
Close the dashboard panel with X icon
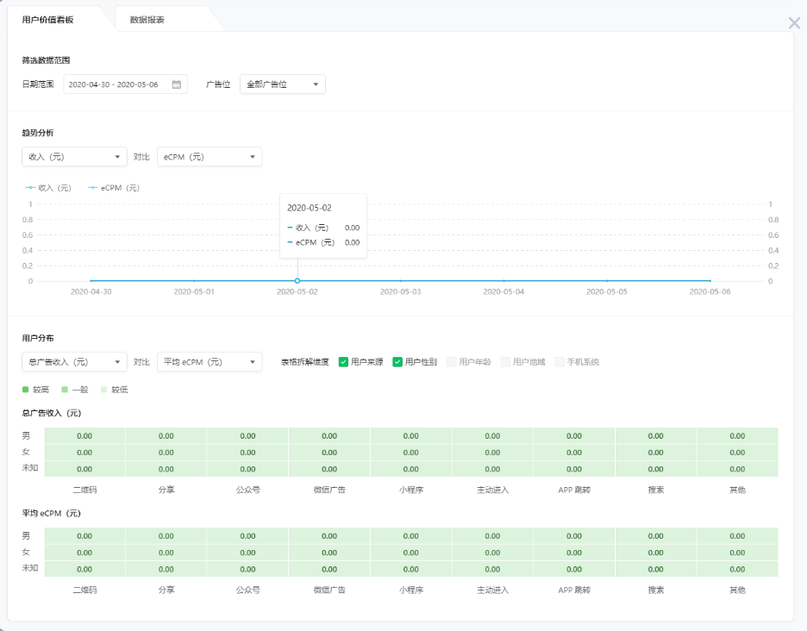pyautogui.click(x=794, y=23)
